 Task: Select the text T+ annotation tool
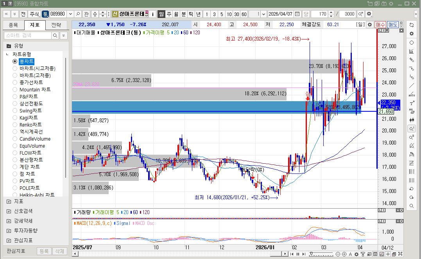coord(412,103)
